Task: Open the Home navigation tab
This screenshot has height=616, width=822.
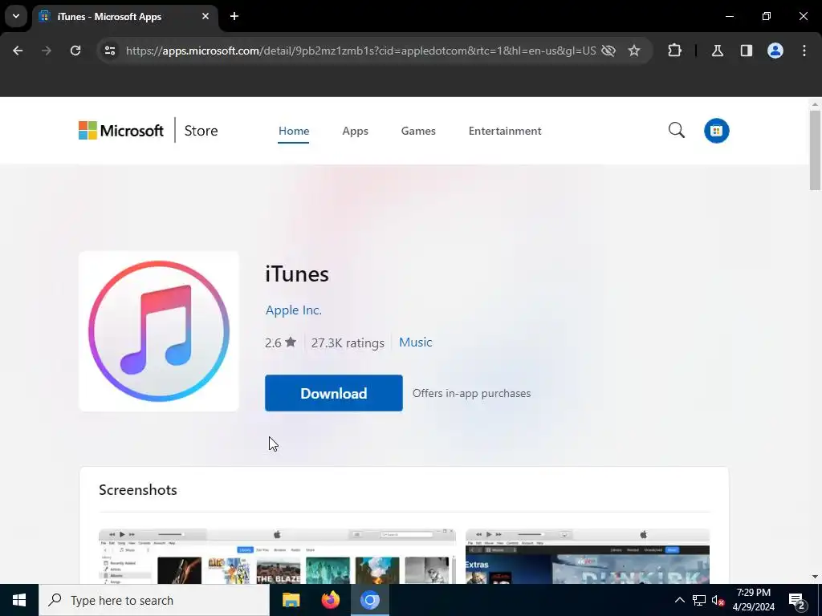Action: (294, 131)
